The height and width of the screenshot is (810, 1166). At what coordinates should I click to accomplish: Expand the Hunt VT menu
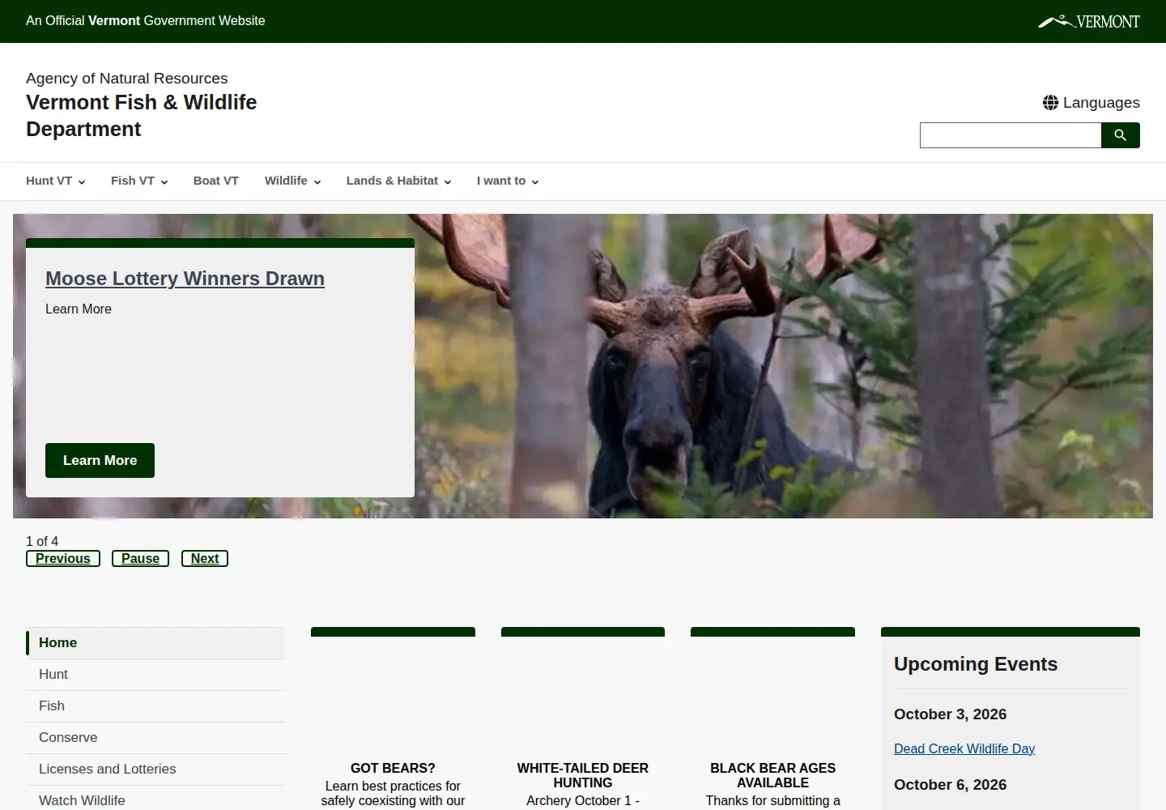[55, 181]
